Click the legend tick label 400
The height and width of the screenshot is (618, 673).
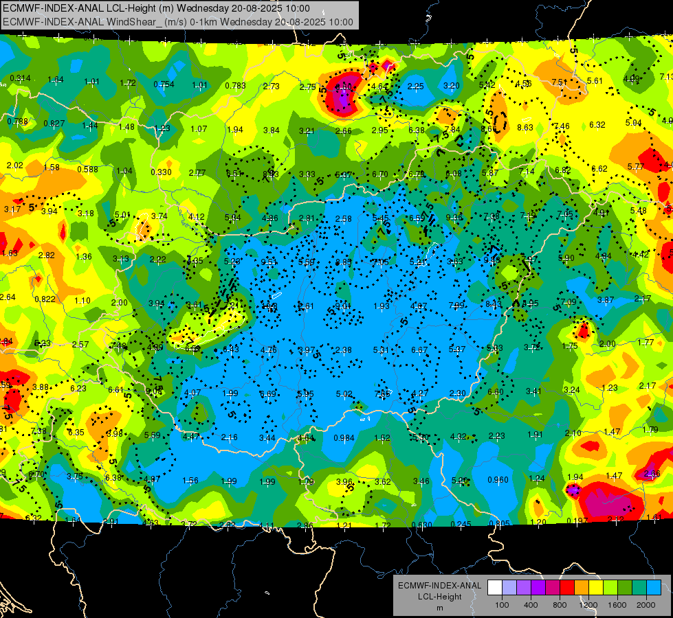tap(531, 605)
